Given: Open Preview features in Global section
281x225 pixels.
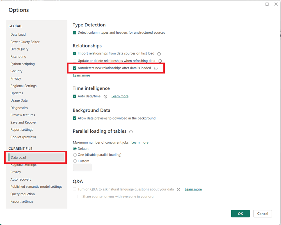Looking at the screenshot, I should tap(23, 115).
